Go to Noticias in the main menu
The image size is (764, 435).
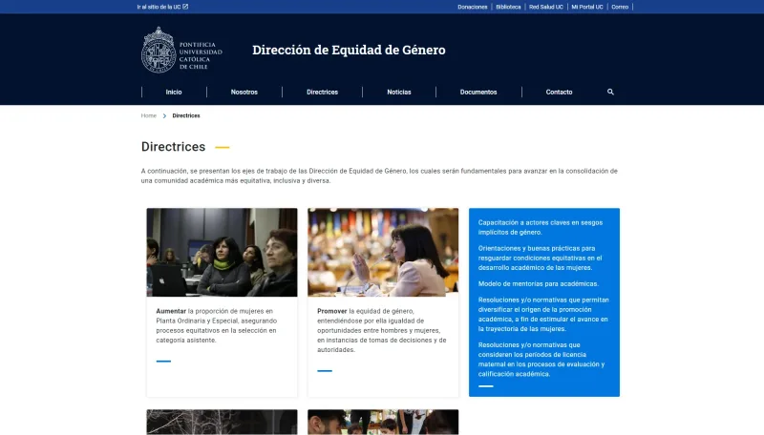pyautogui.click(x=399, y=92)
